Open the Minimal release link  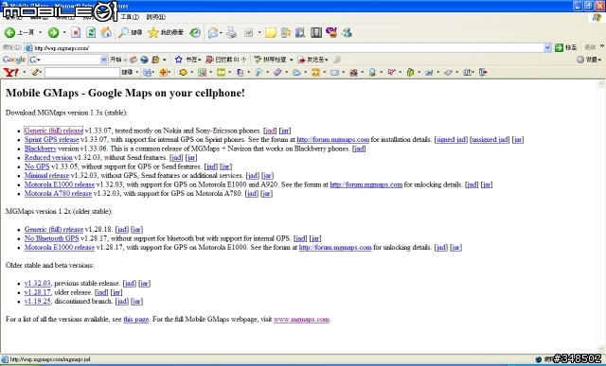click(x=46, y=175)
